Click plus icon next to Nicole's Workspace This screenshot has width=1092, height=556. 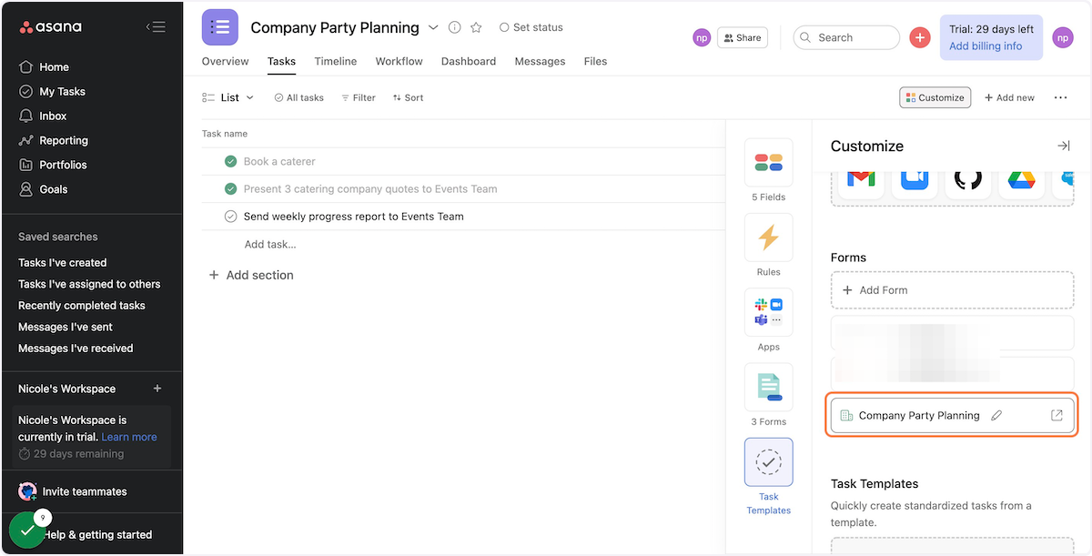[x=157, y=389]
